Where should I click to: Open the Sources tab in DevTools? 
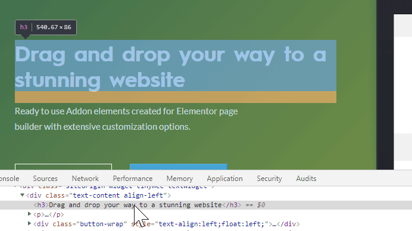[x=45, y=179]
